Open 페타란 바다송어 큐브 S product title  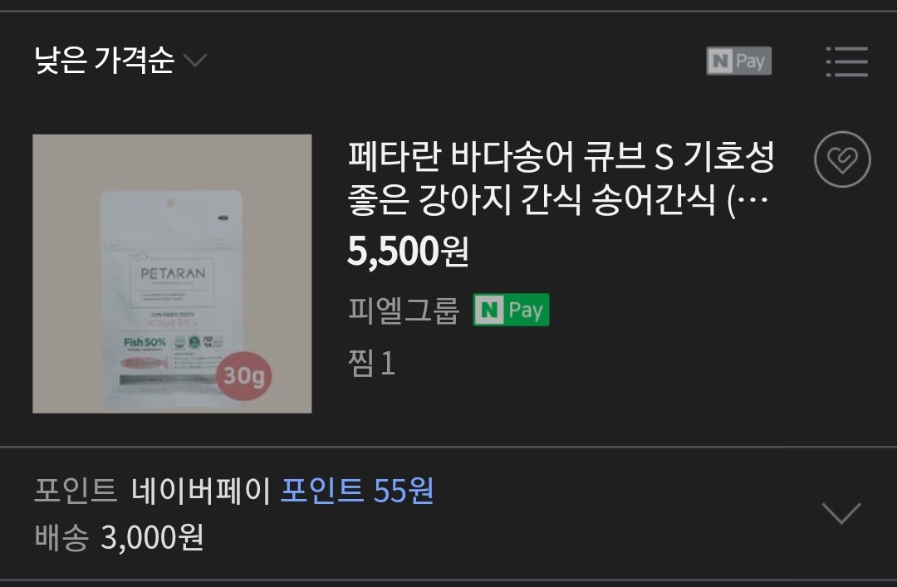561,178
